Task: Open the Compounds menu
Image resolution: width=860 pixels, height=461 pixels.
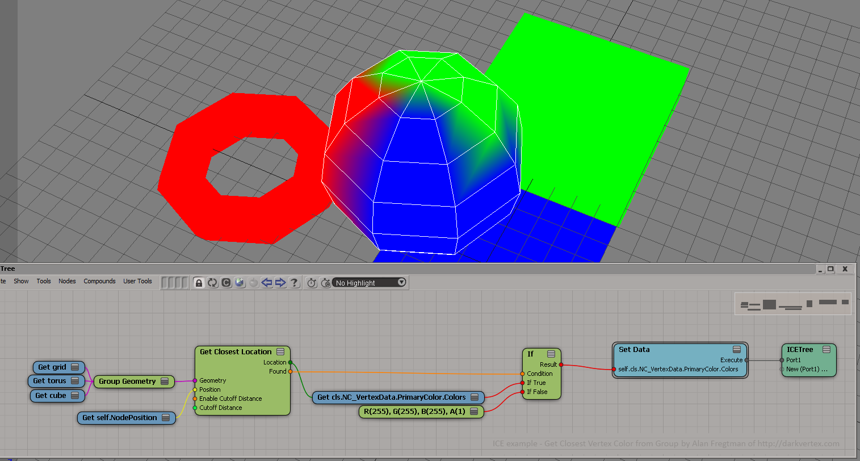Action: 99,281
